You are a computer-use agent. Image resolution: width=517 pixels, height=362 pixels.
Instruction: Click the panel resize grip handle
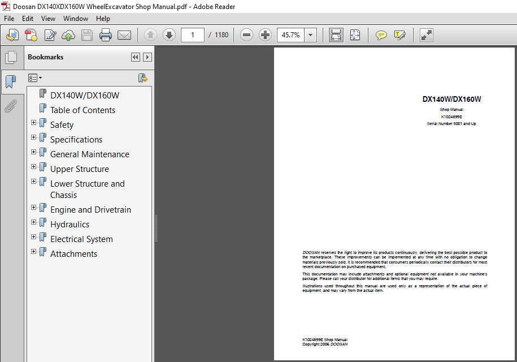pos(156,228)
